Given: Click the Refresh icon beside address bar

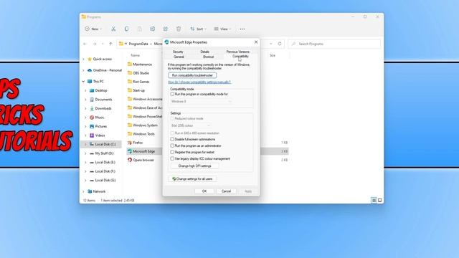Looking at the screenshot, I should pyautogui.click(x=280, y=44).
